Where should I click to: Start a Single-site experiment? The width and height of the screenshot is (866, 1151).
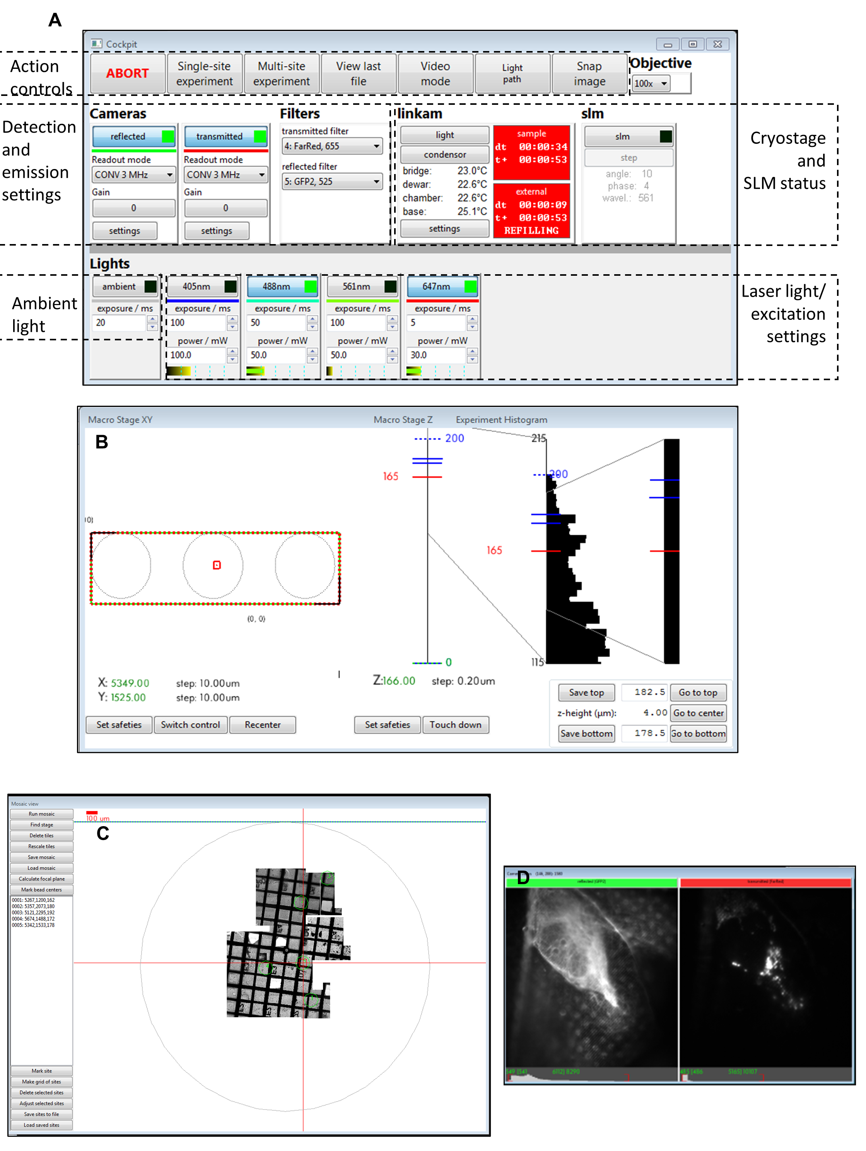204,73
